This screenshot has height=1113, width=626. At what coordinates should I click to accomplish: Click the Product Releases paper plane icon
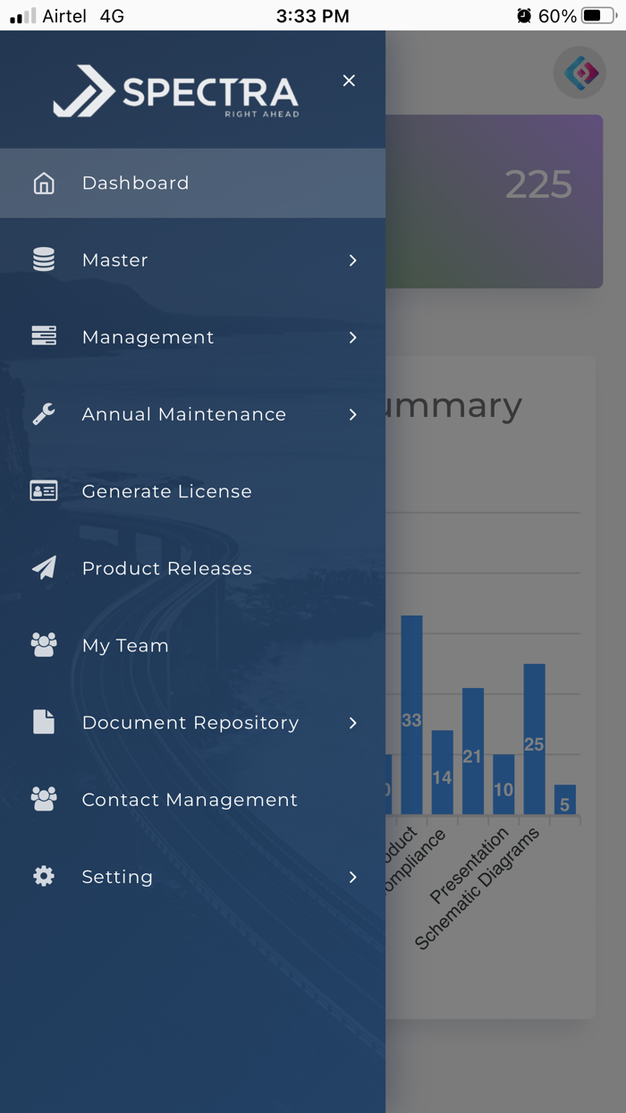click(44, 568)
